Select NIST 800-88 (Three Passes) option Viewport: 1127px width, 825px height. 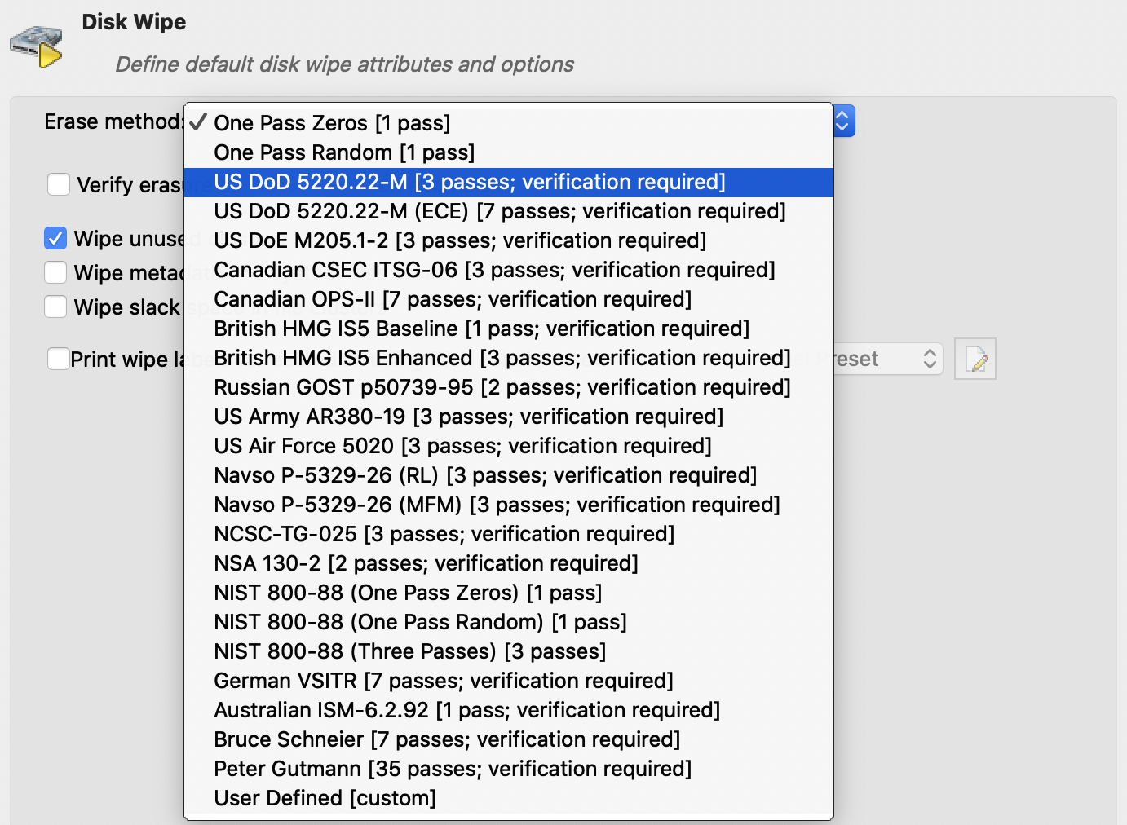pyautogui.click(x=409, y=651)
